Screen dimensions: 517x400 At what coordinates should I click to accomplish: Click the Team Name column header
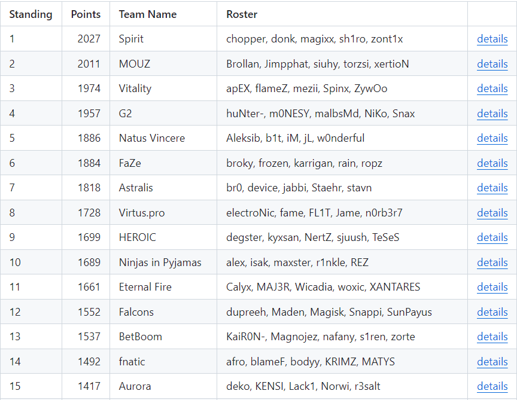pos(147,14)
